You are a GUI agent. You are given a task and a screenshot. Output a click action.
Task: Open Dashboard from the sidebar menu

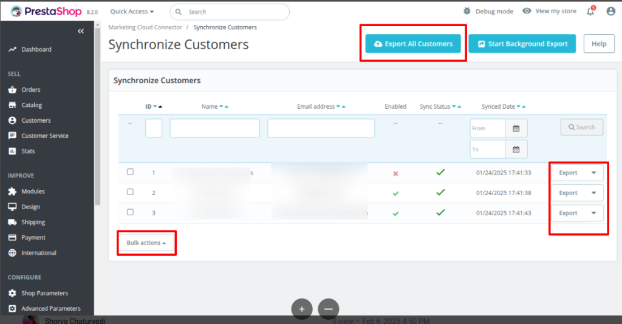point(36,49)
